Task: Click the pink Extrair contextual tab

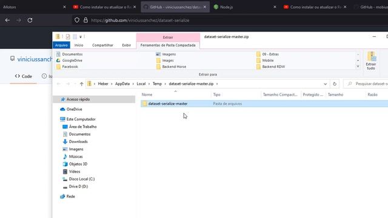Action: coord(168,37)
